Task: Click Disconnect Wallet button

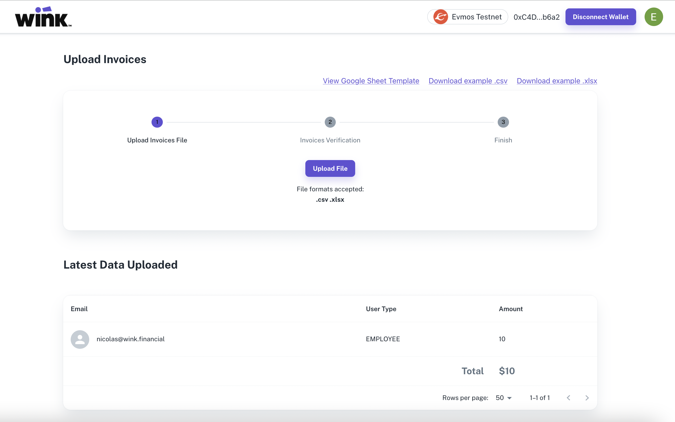Action: (601, 17)
